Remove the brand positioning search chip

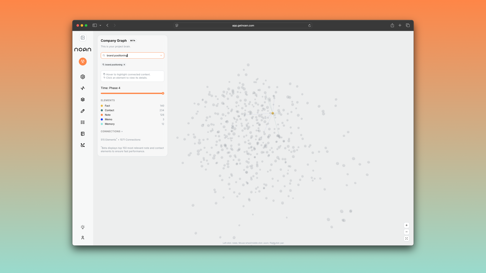124,65
